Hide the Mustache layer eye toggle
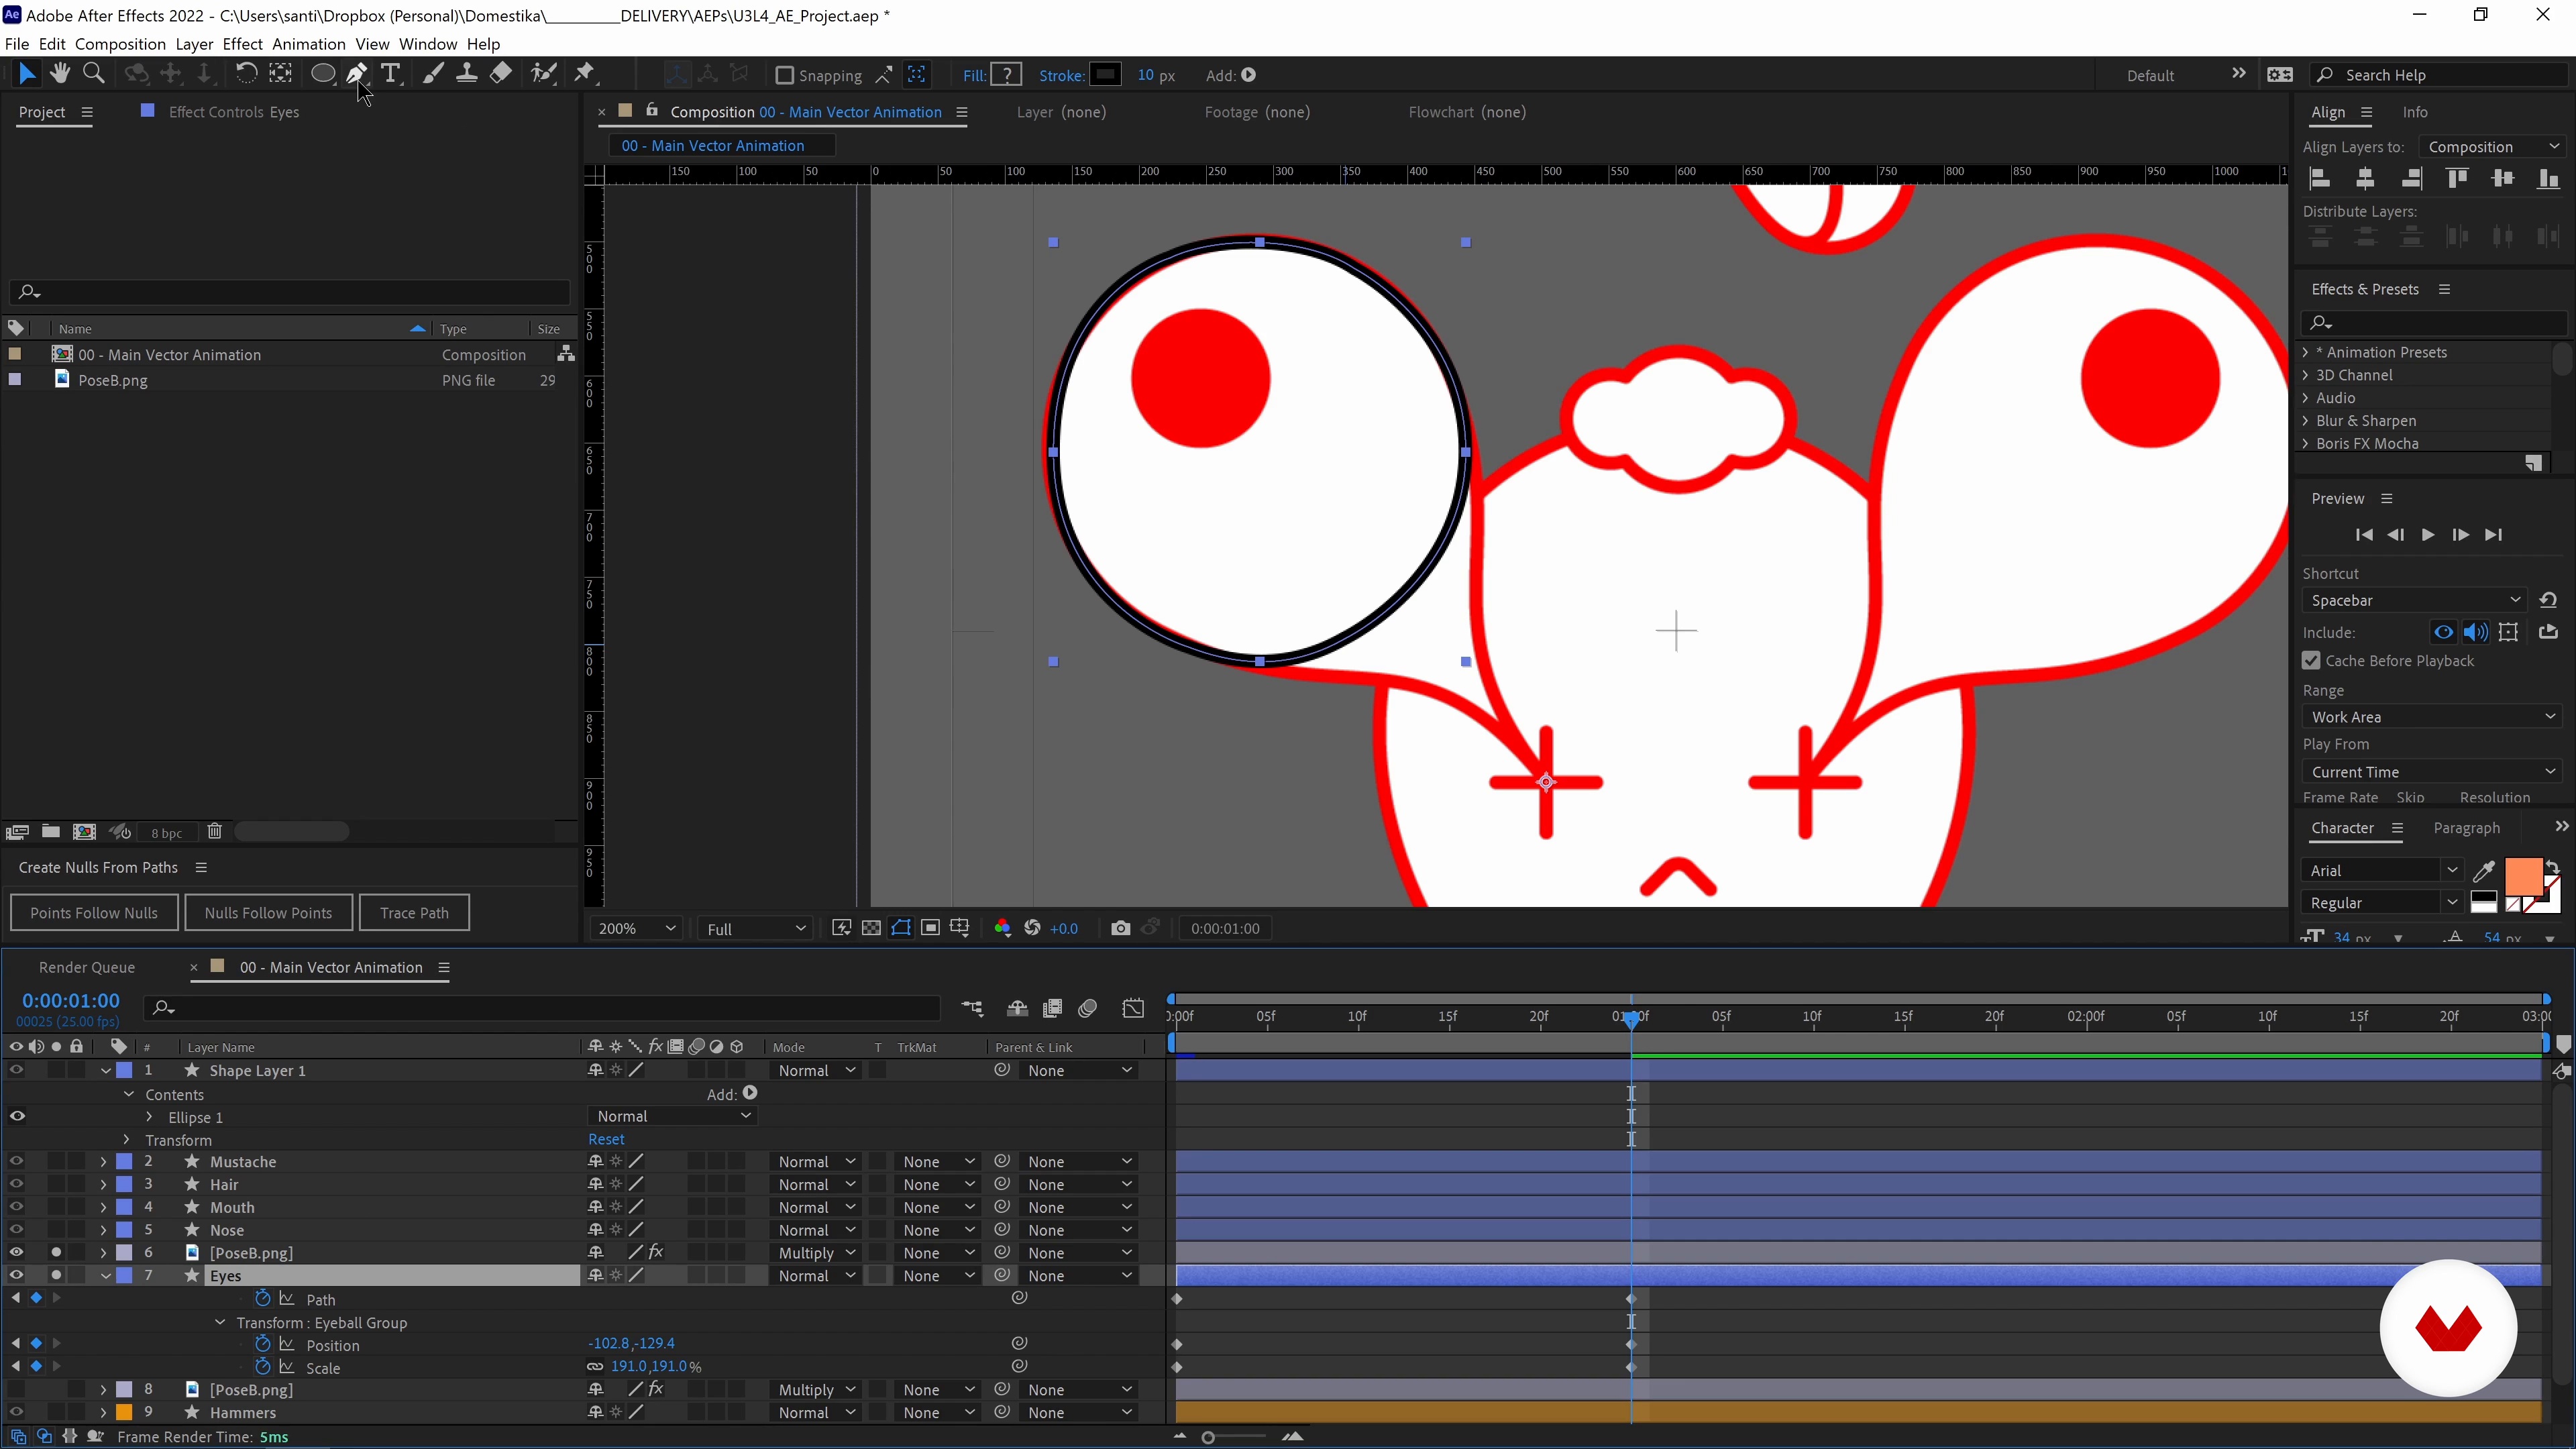This screenshot has height=1449, width=2576. 17,1161
